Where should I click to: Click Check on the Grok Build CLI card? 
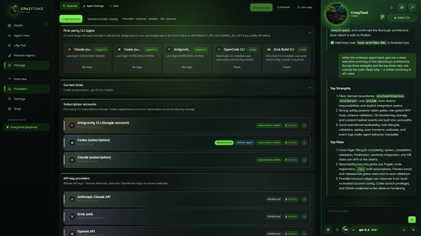point(287,67)
